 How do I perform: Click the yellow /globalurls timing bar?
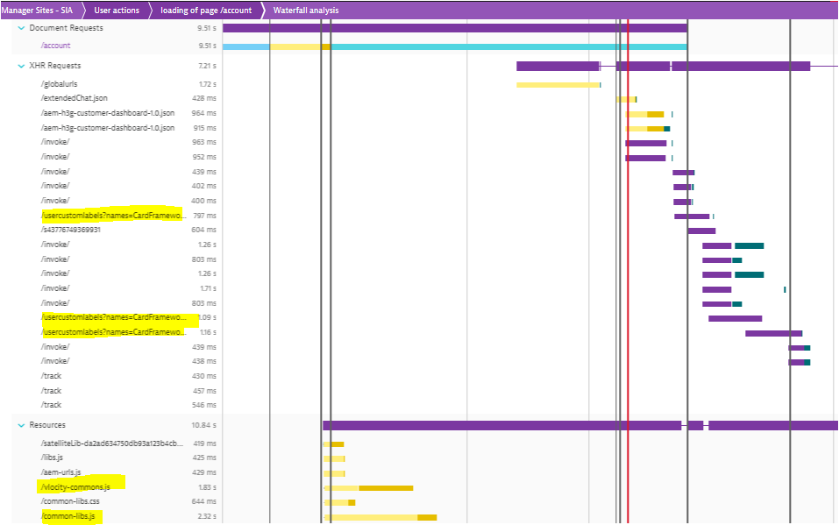pos(557,85)
